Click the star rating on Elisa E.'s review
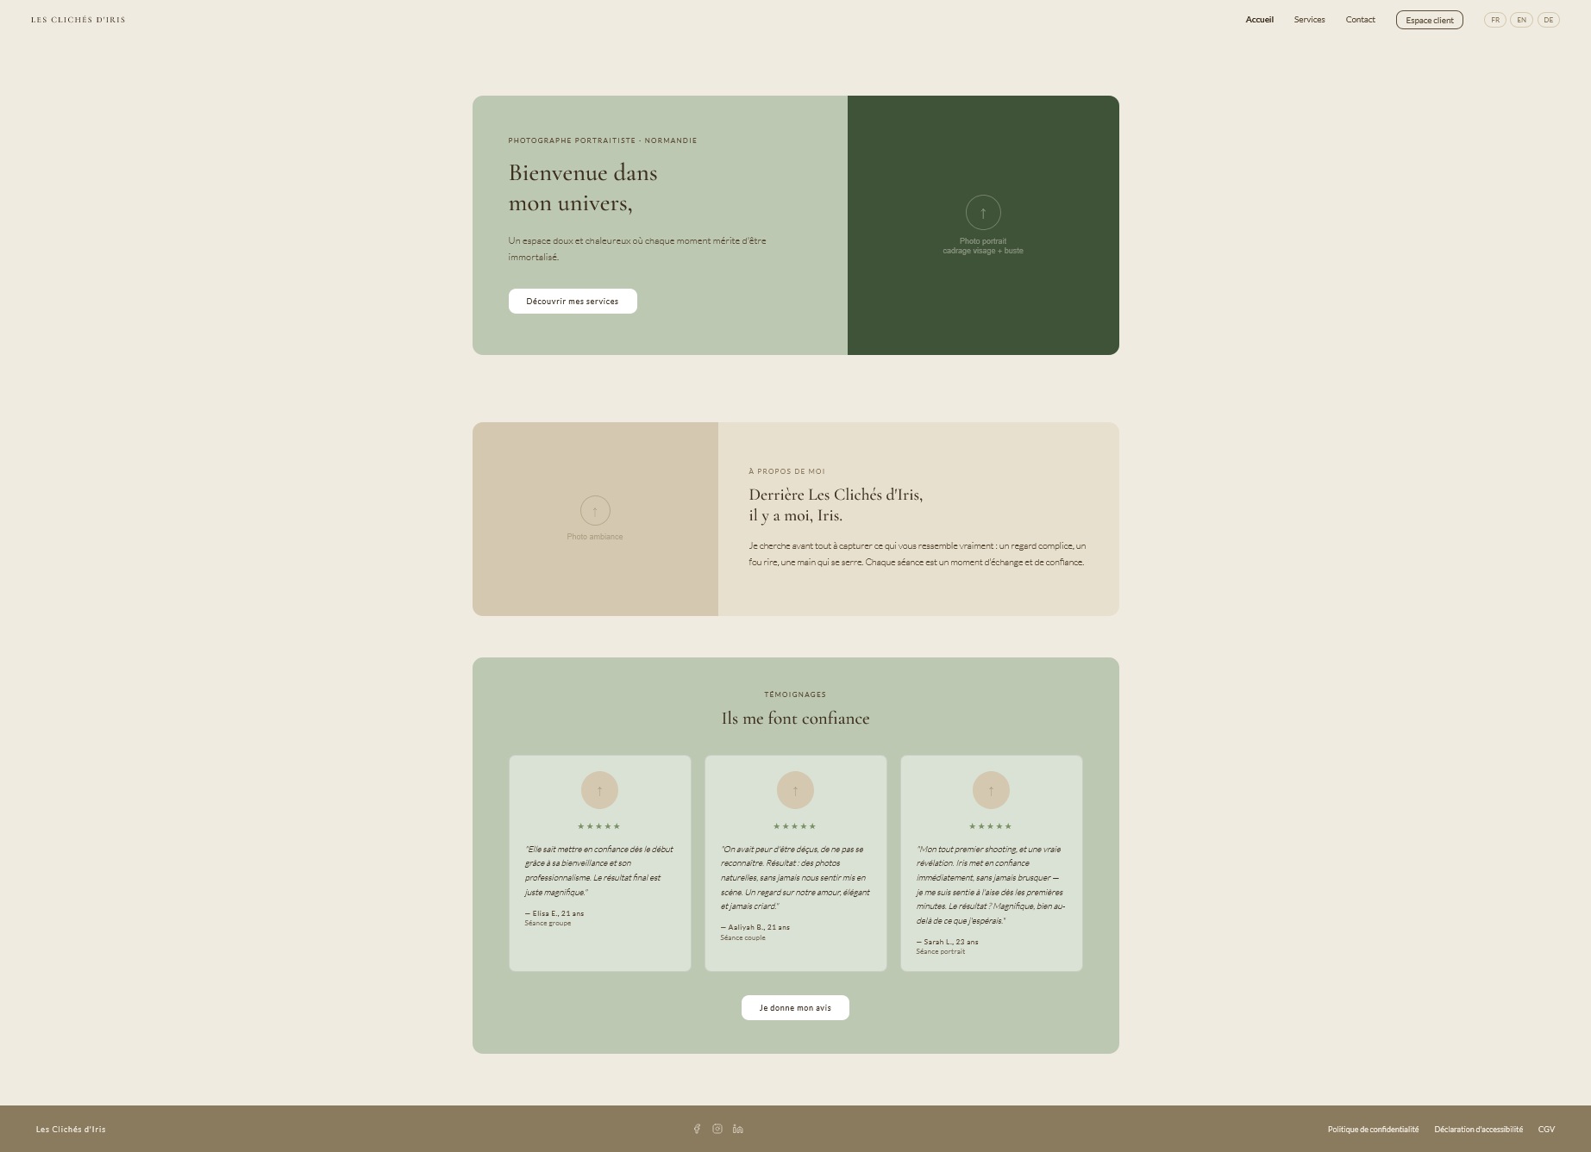The height and width of the screenshot is (1152, 1591). pos(599,826)
